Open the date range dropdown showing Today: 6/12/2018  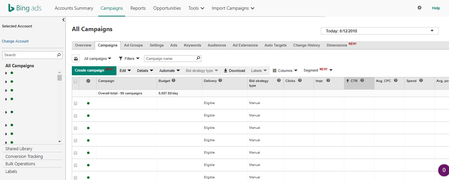click(380, 31)
